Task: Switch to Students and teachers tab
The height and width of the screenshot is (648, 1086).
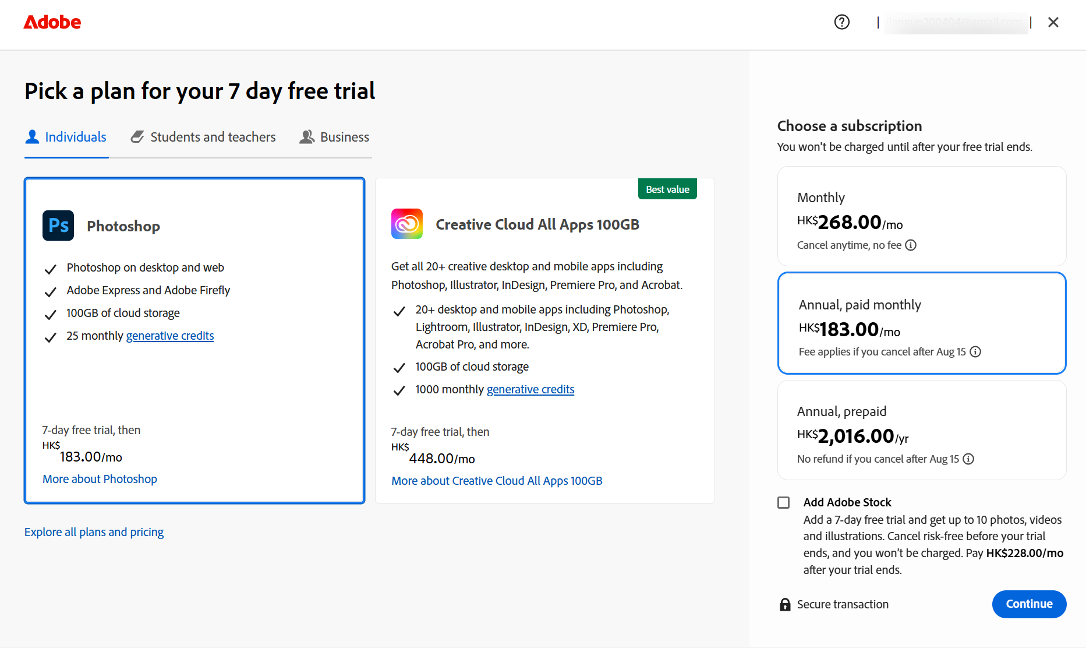Action: pos(203,137)
